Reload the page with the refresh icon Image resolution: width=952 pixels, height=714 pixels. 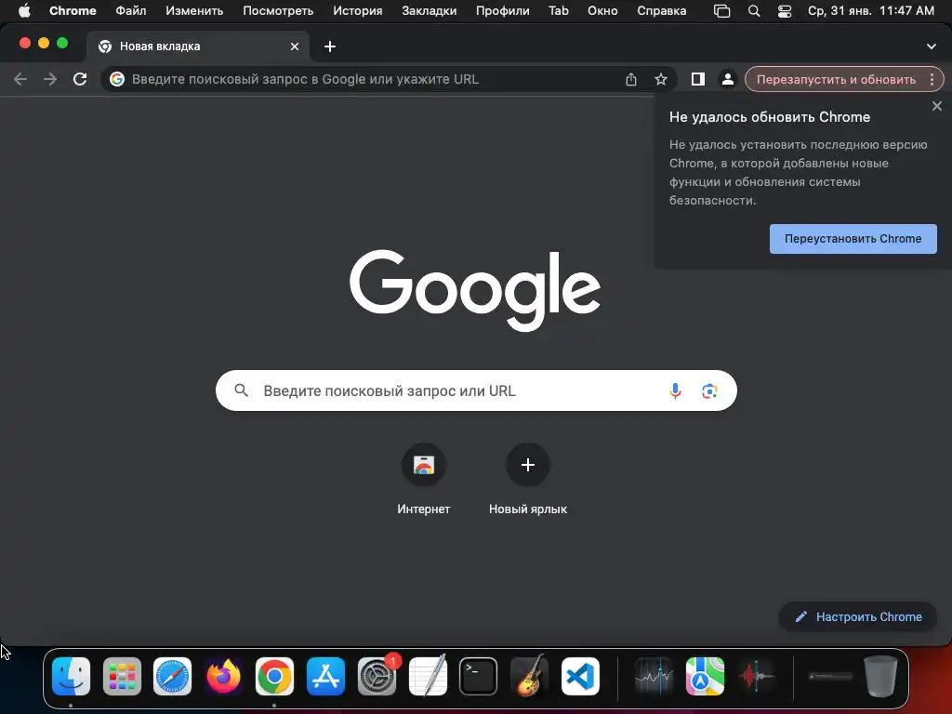tap(80, 79)
